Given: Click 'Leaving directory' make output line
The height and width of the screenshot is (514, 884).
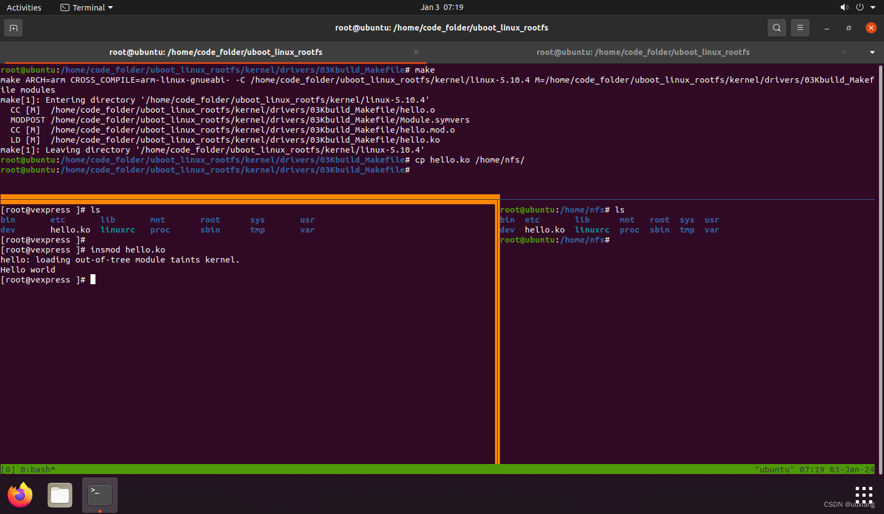Looking at the screenshot, I should [x=213, y=150].
